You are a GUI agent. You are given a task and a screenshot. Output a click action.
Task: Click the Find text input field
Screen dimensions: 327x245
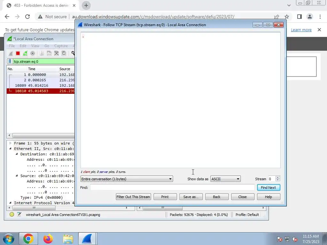pos(172,188)
